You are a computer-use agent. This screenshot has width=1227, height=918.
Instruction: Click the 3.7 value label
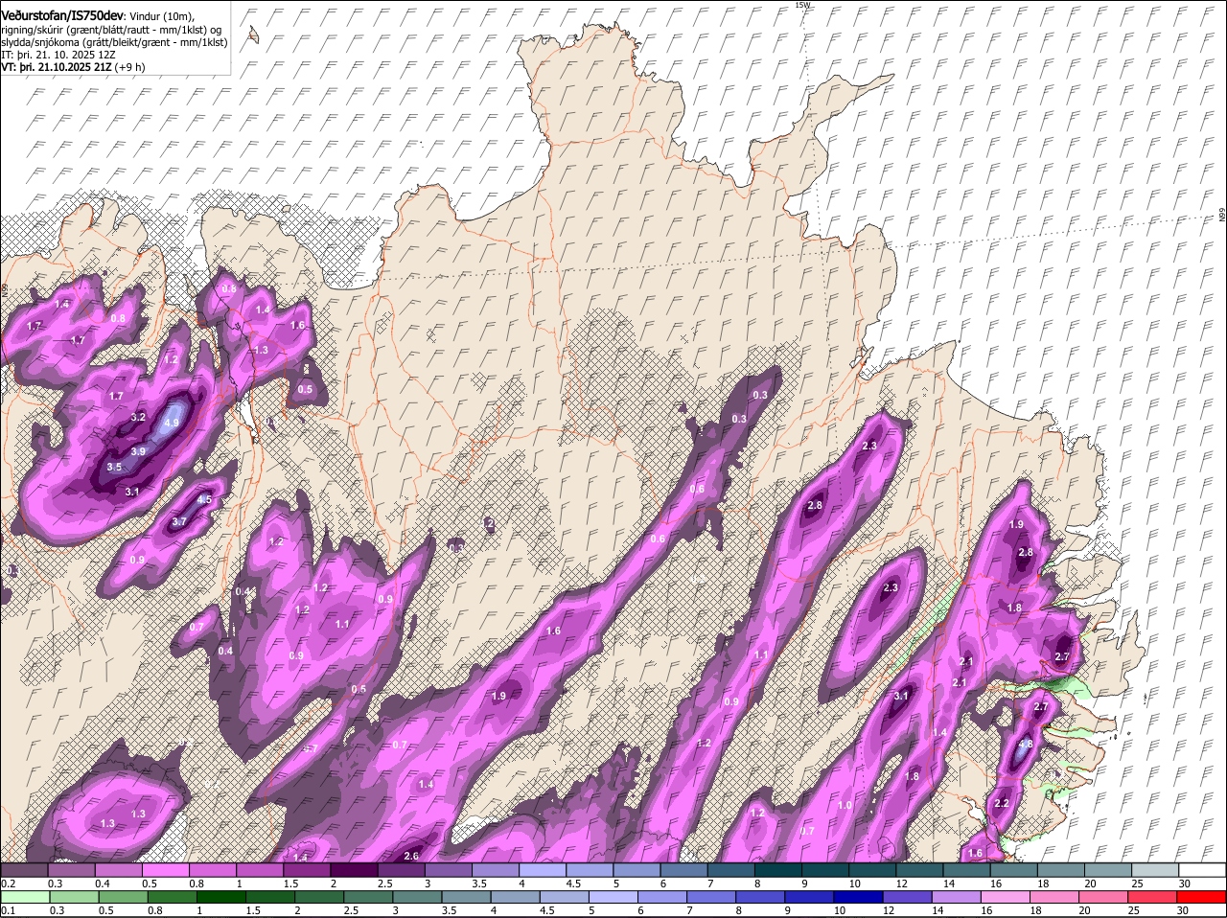[x=179, y=522]
